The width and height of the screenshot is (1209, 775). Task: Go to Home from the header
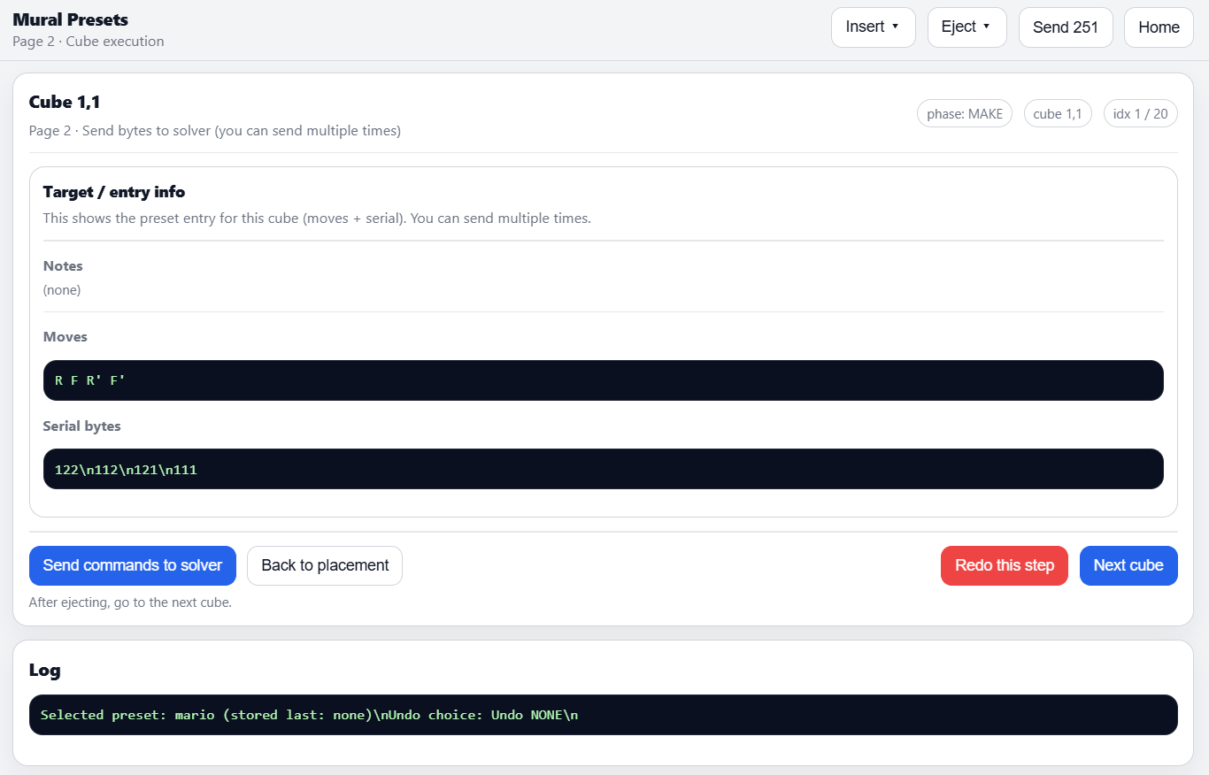click(1158, 27)
